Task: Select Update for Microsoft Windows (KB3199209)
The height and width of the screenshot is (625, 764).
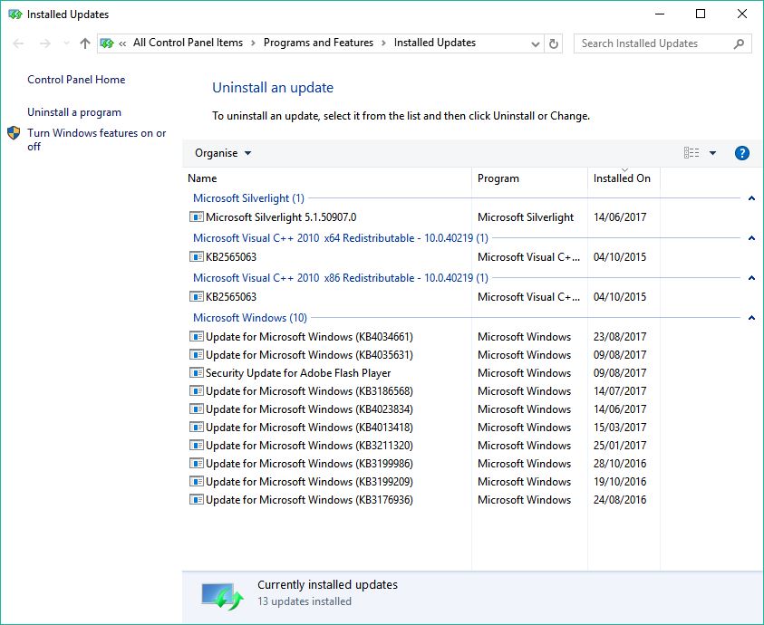Action: coord(309,481)
